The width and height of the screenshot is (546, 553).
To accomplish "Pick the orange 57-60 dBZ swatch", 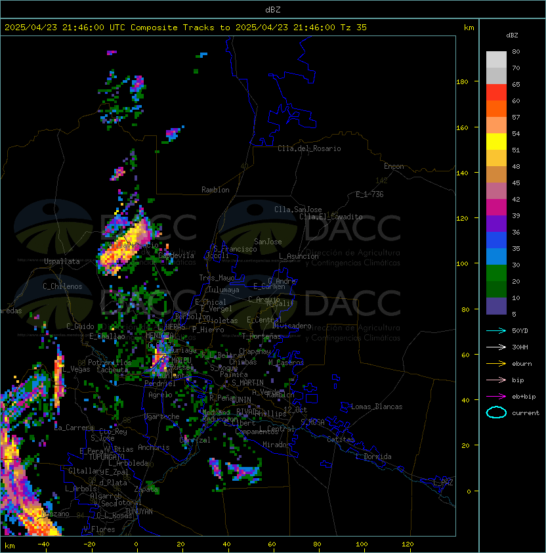I will pos(496,109).
